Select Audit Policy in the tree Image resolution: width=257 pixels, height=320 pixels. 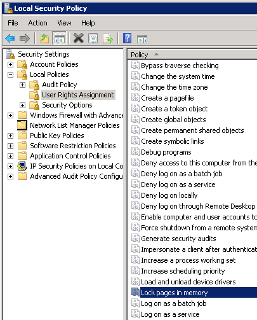pyautogui.click(x=60, y=85)
